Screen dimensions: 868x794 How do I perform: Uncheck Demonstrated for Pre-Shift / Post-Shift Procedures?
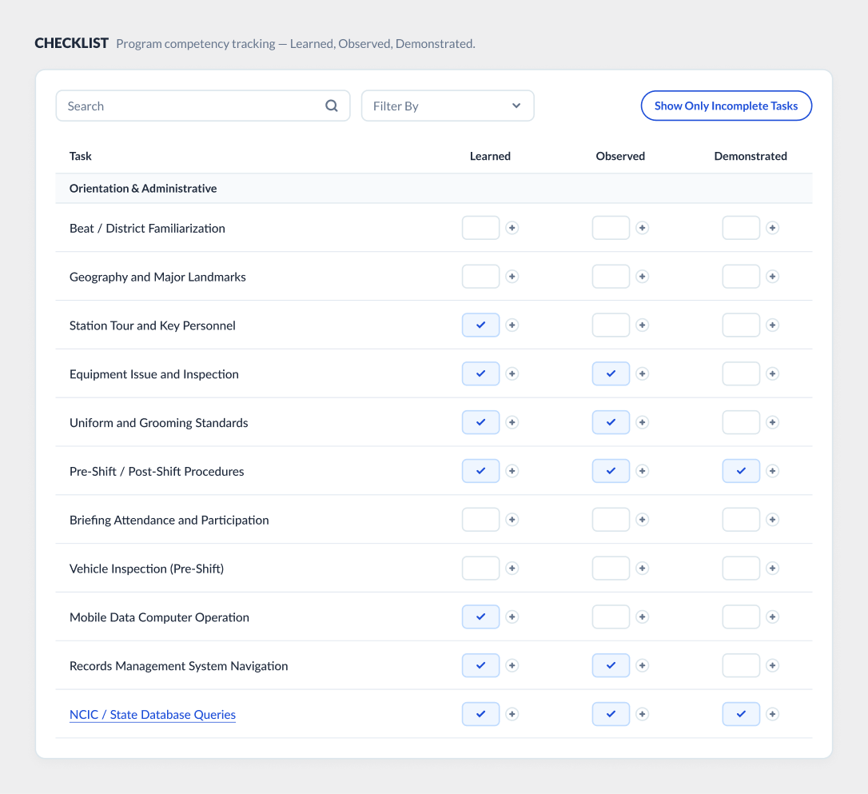[x=741, y=471]
